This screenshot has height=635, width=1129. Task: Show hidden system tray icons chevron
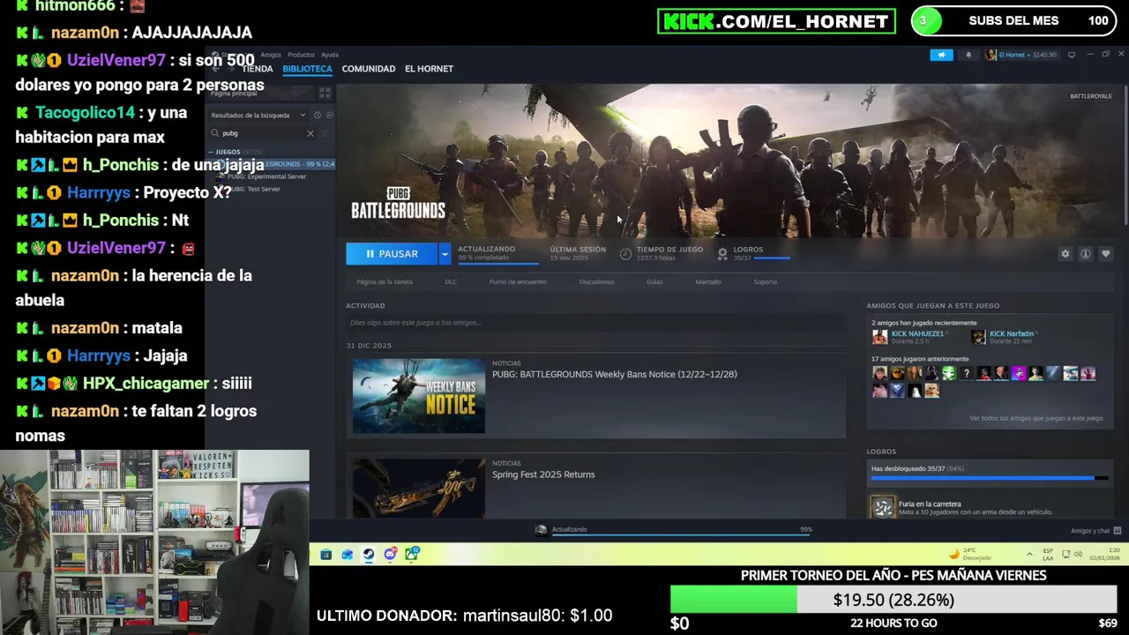1029,554
